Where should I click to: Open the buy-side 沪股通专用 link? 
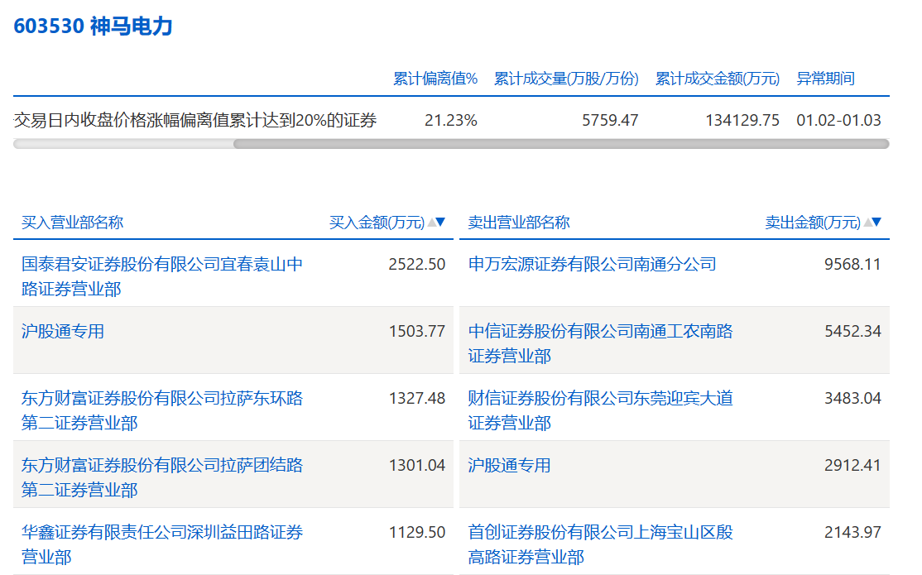[x=63, y=331]
